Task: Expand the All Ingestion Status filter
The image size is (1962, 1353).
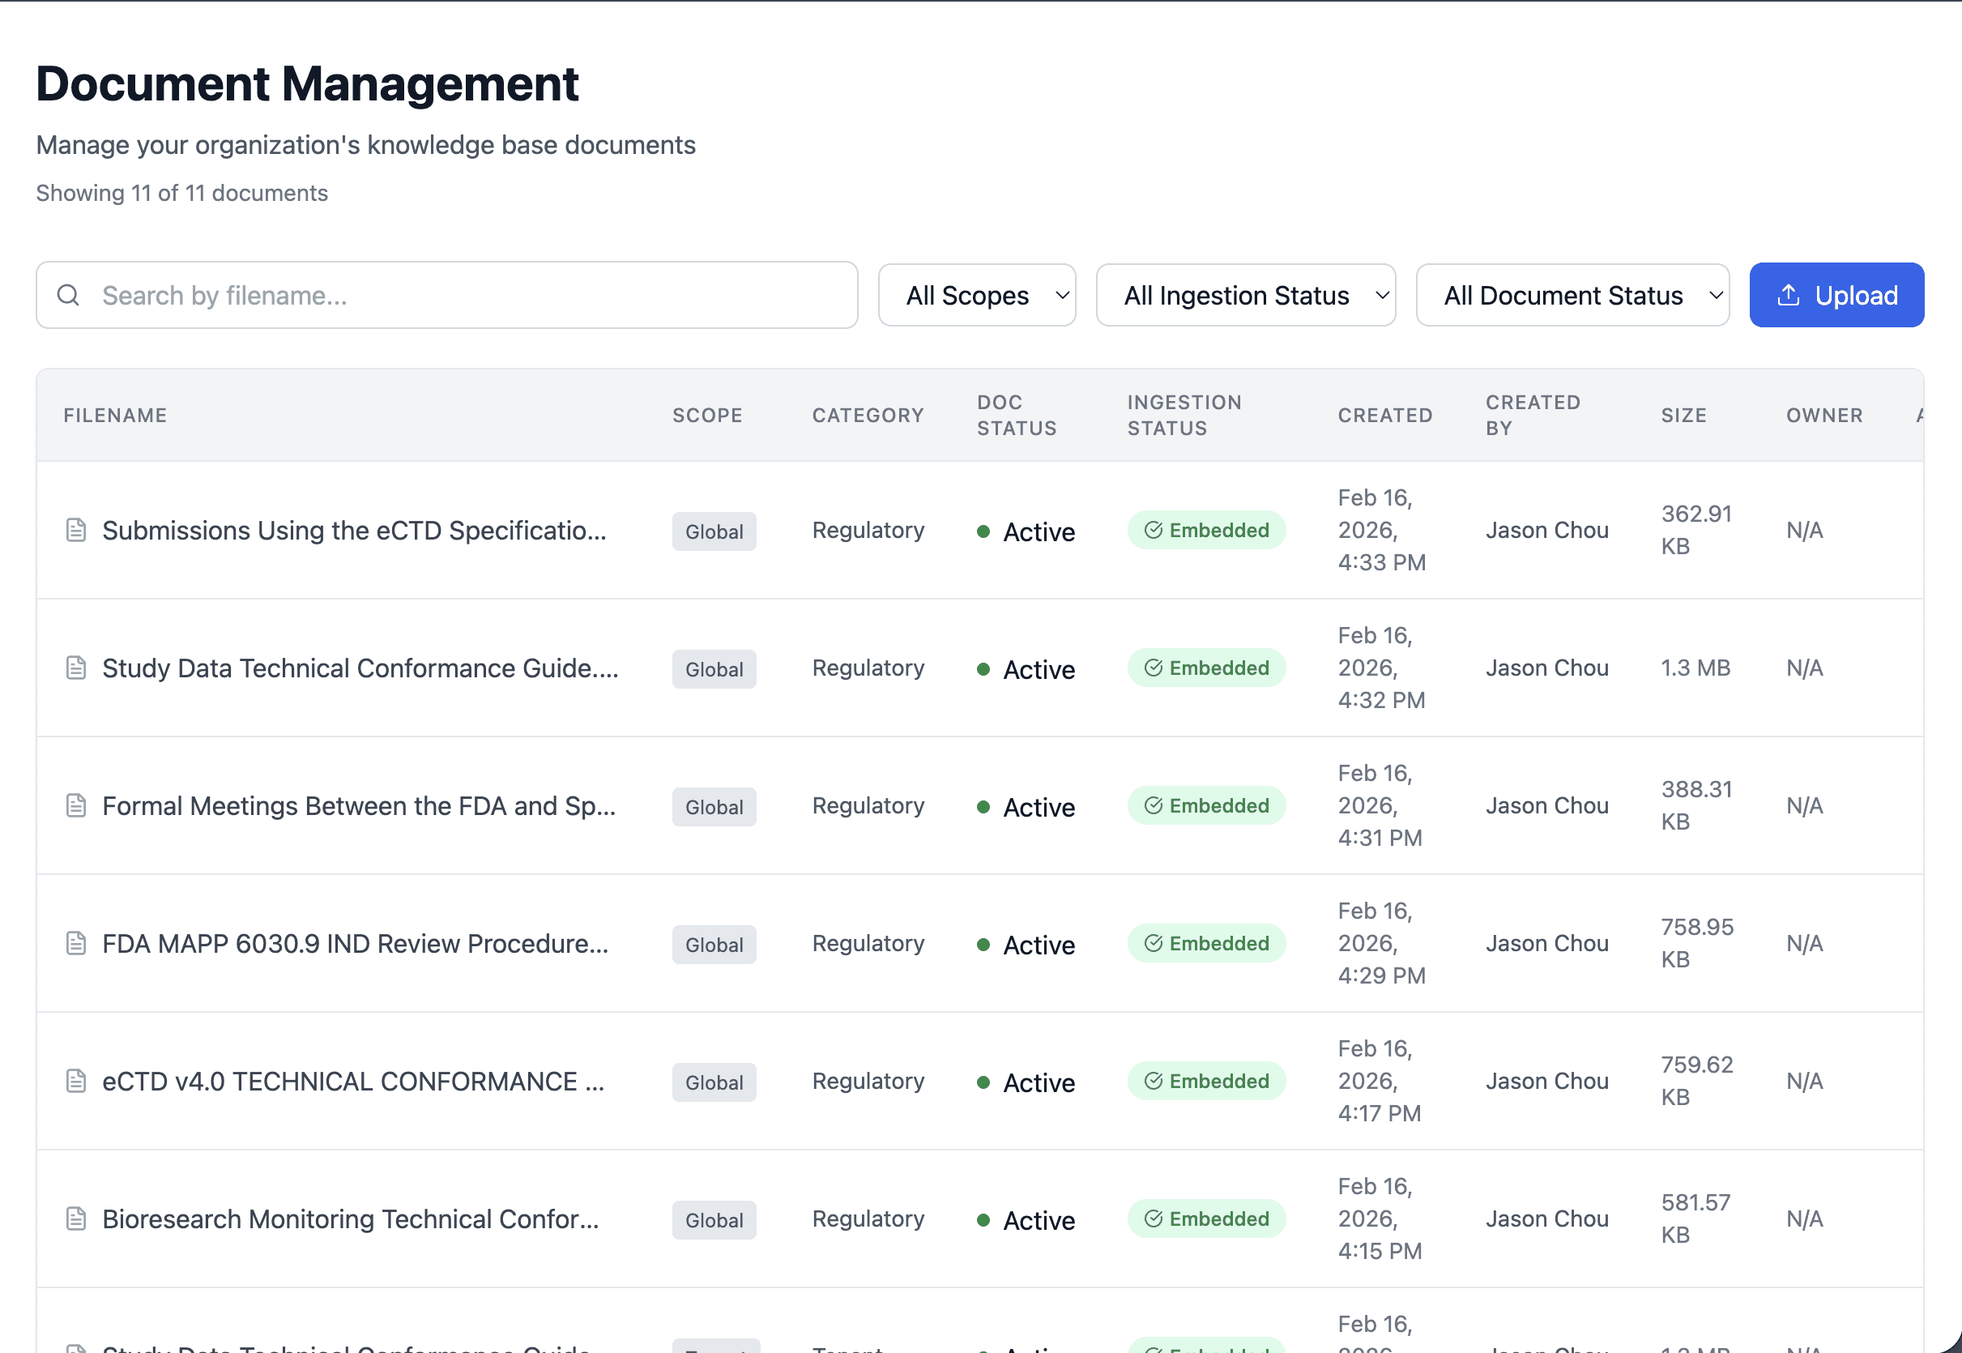Action: [x=1245, y=295]
